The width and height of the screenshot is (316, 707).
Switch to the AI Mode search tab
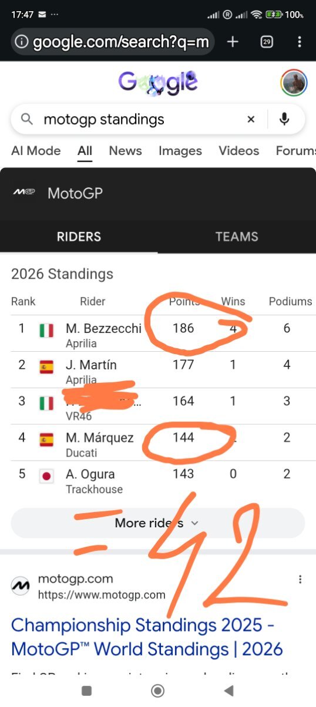click(36, 151)
